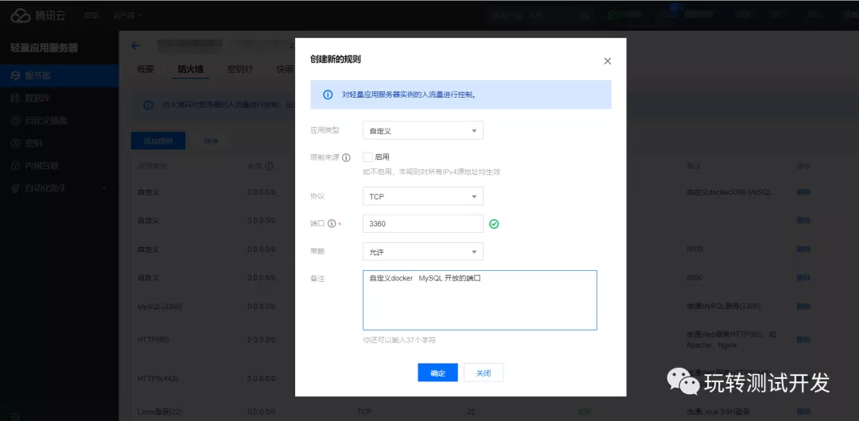Click the info icon beside the 端口 label
This screenshot has width=859, height=421.
pyautogui.click(x=331, y=224)
